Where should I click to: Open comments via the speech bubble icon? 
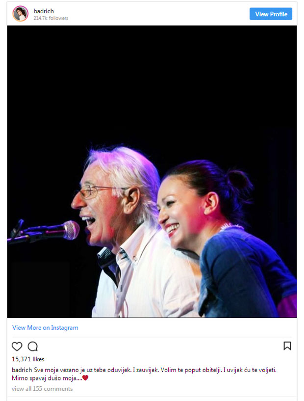33,346
